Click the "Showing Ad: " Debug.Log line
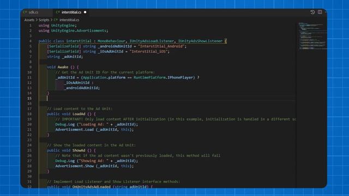 (97, 161)
